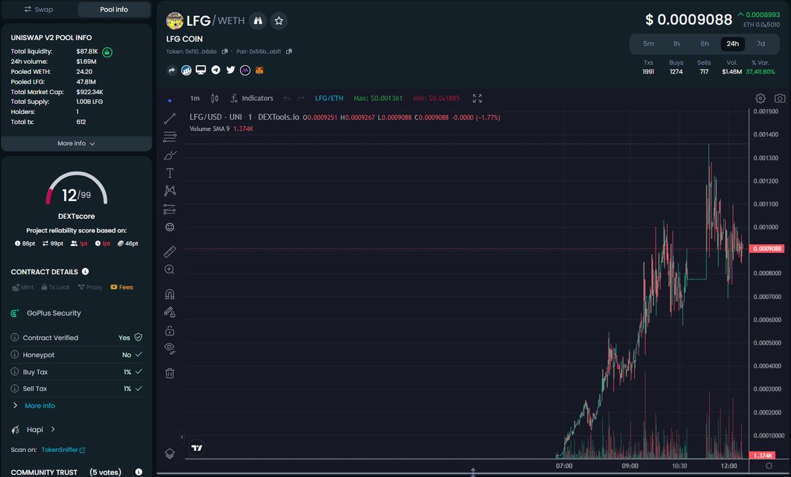The image size is (791, 477).
Task: Take a chart snapshot with camera icon
Action: pos(780,98)
